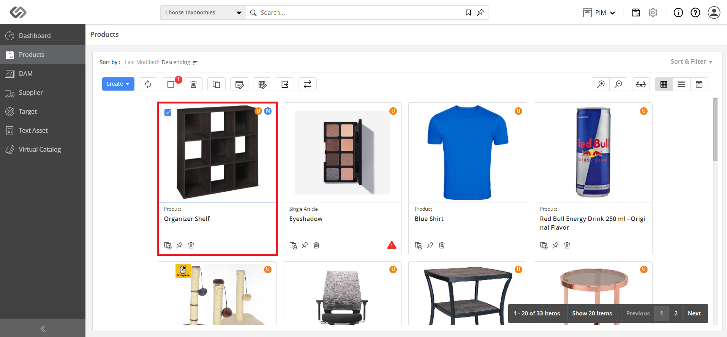Pin the Organizer Shelf product
Image resolution: width=727 pixels, height=337 pixels.
(180, 245)
